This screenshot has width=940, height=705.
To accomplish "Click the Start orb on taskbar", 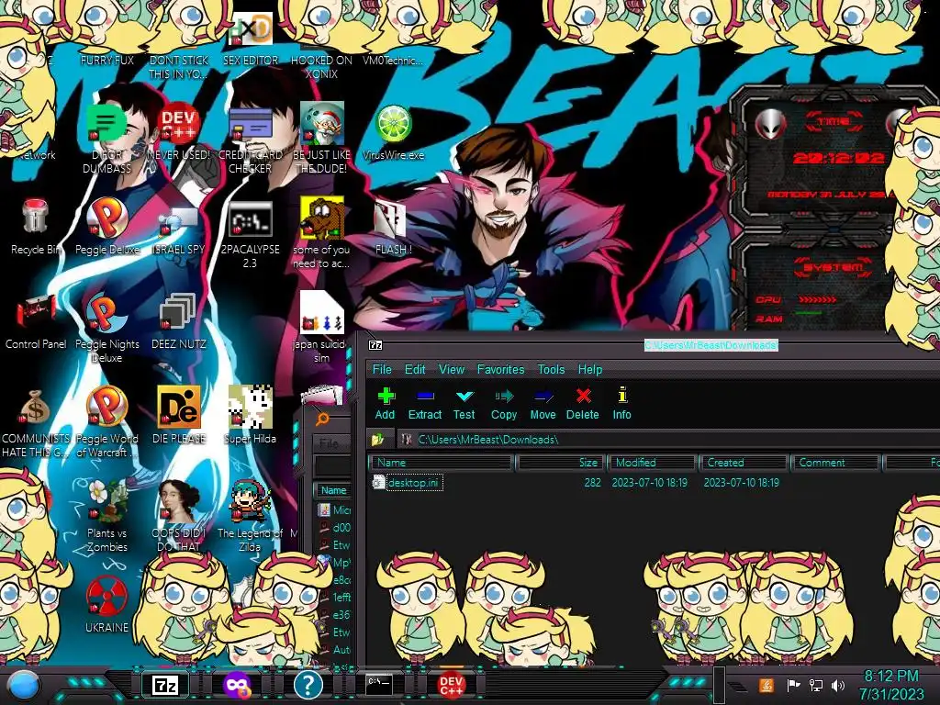I will coord(25,686).
